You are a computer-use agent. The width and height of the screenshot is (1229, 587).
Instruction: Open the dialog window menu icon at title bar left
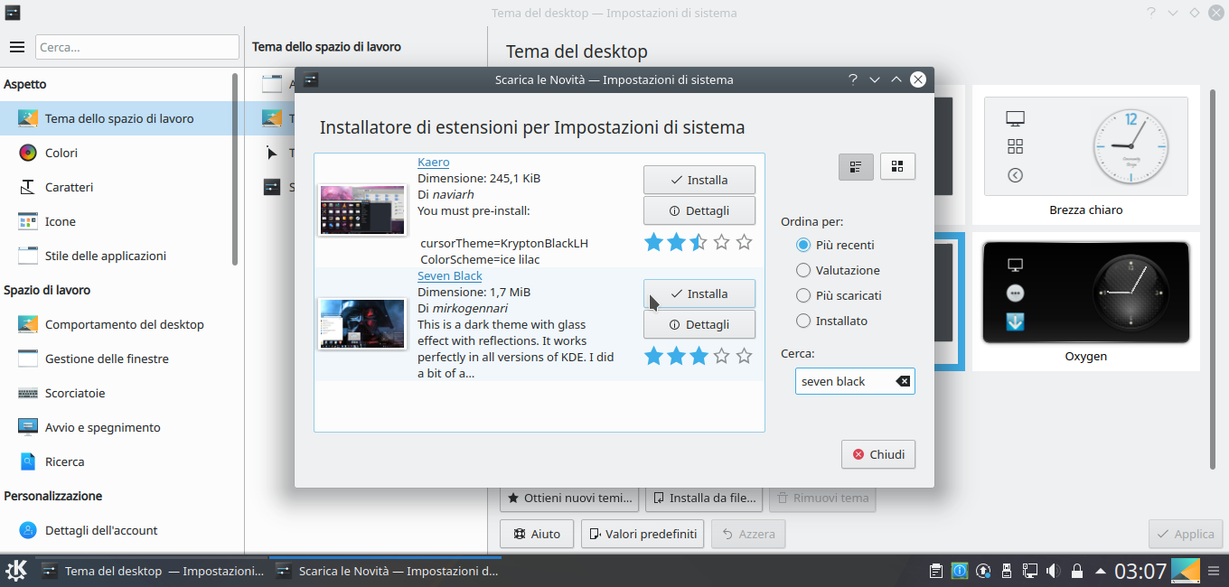[311, 79]
